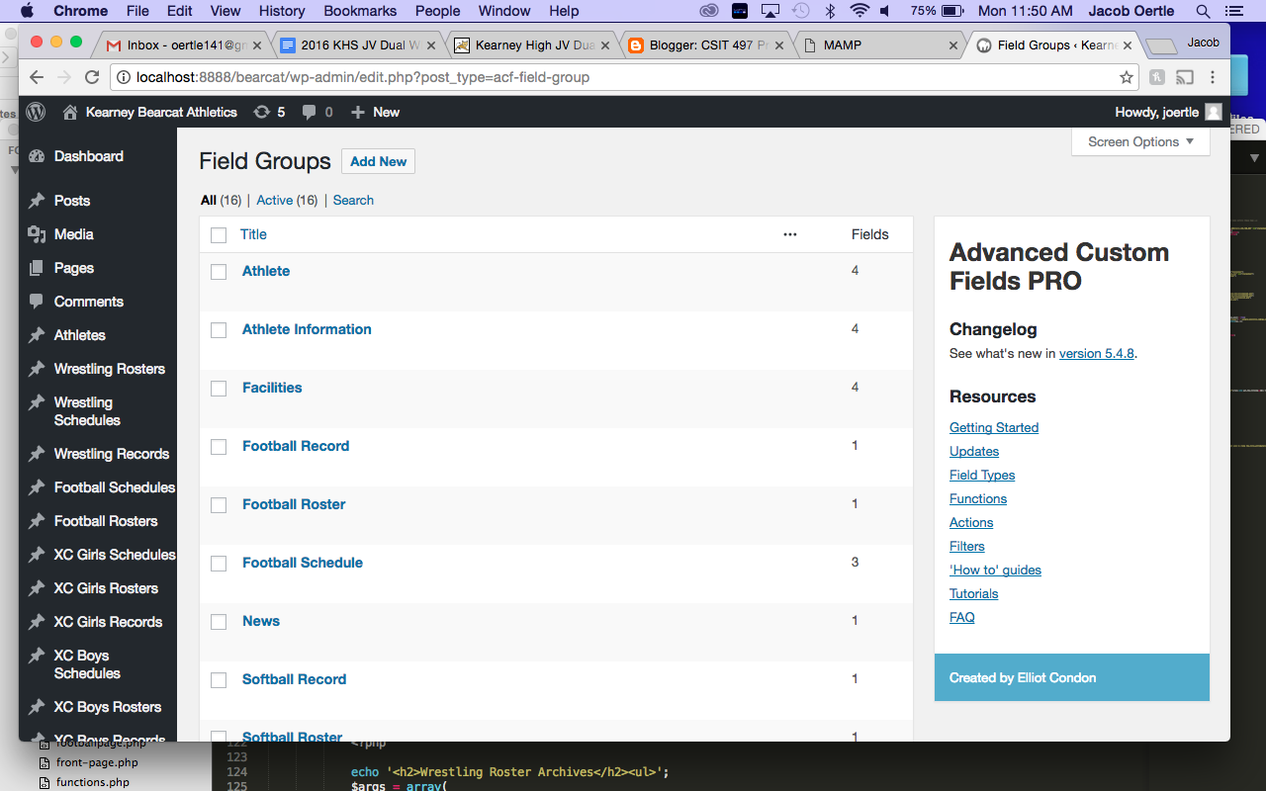Open the version 5.4.8 changelog link
Screen dimensions: 1266x791
pos(1096,353)
